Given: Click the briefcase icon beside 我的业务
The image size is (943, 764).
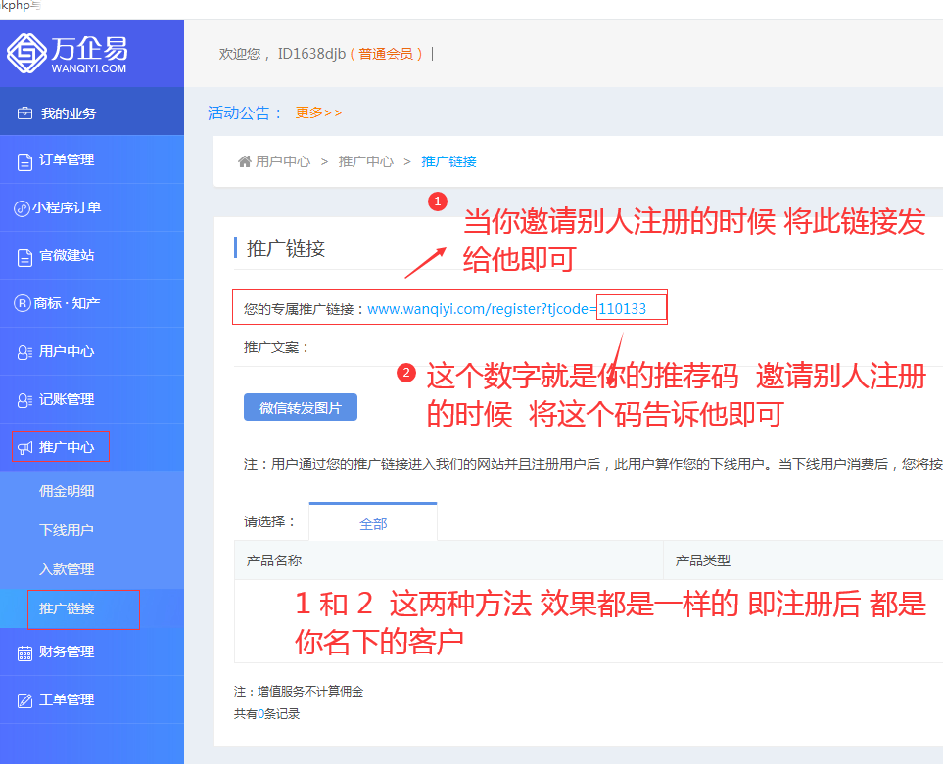Looking at the screenshot, I should 25,113.
